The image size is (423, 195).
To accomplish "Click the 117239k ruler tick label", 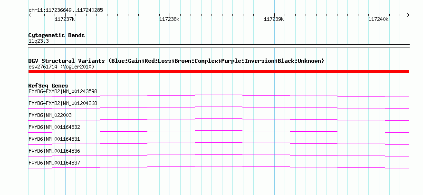I will pos(274,19).
